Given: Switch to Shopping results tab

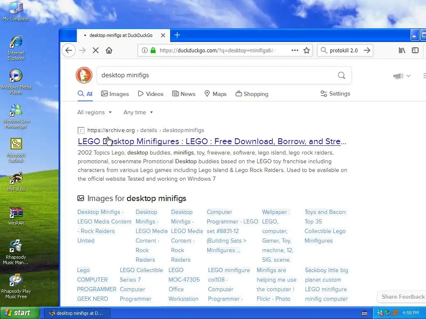Looking at the screenshot, I should pos(252,94).
